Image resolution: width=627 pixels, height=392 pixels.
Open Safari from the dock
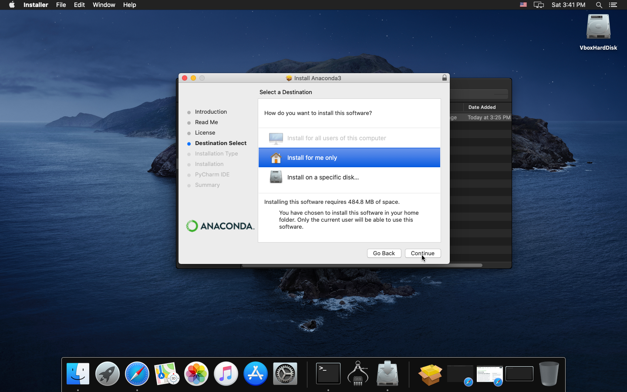tap(137, 374)
